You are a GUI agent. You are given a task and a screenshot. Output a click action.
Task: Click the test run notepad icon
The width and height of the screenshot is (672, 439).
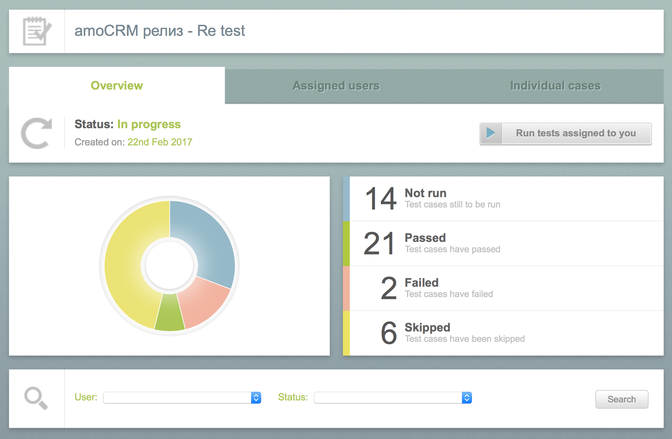click(x=36, y=31)
